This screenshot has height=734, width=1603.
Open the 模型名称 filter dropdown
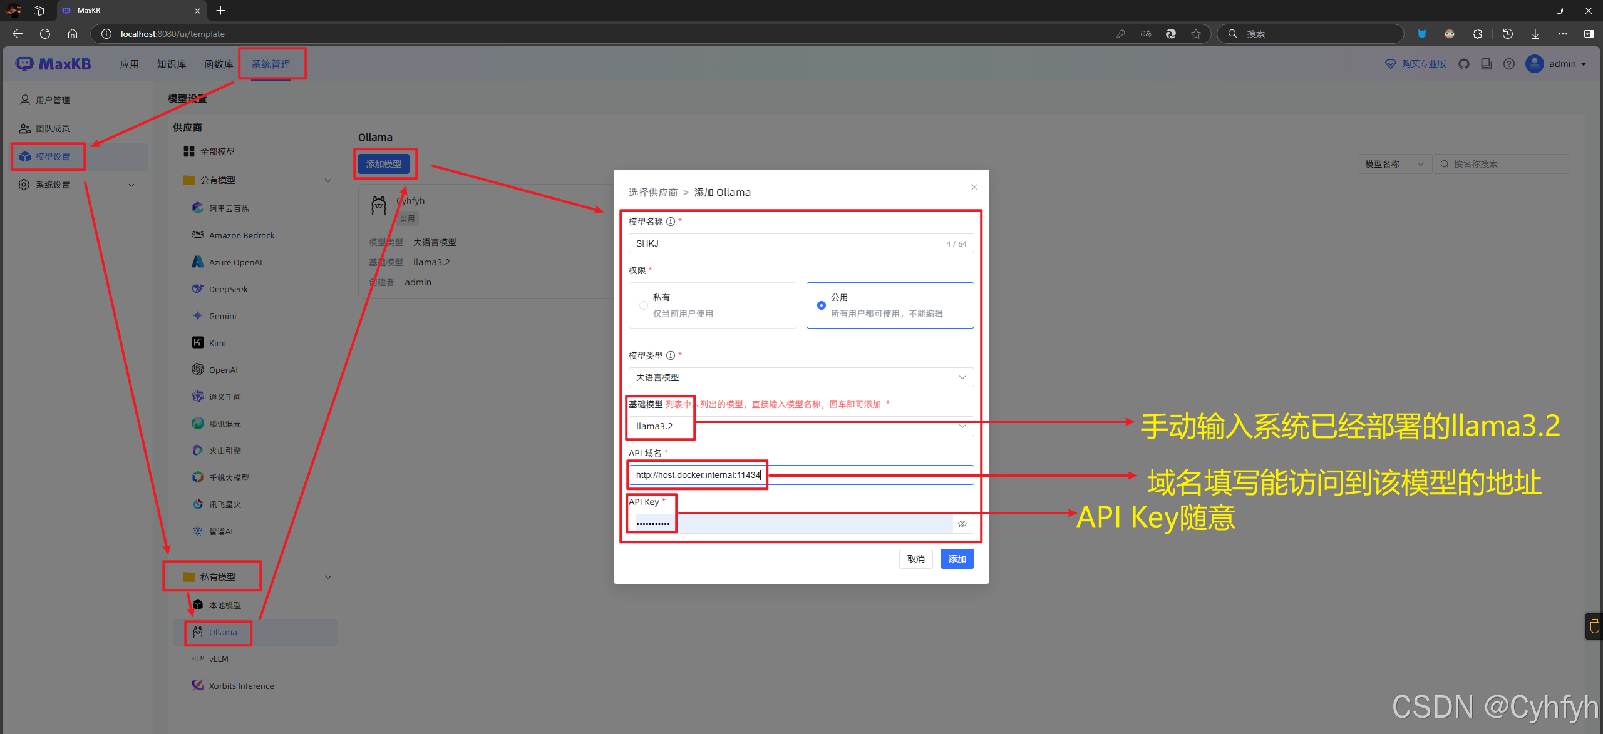(1394, 164)
